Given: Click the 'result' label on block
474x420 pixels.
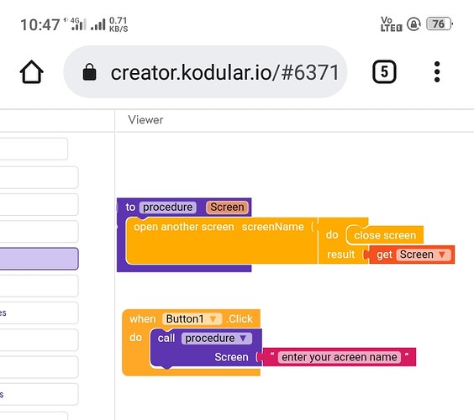Looking at the screenshot, I should pyautogui.click(x=341, y=255).
